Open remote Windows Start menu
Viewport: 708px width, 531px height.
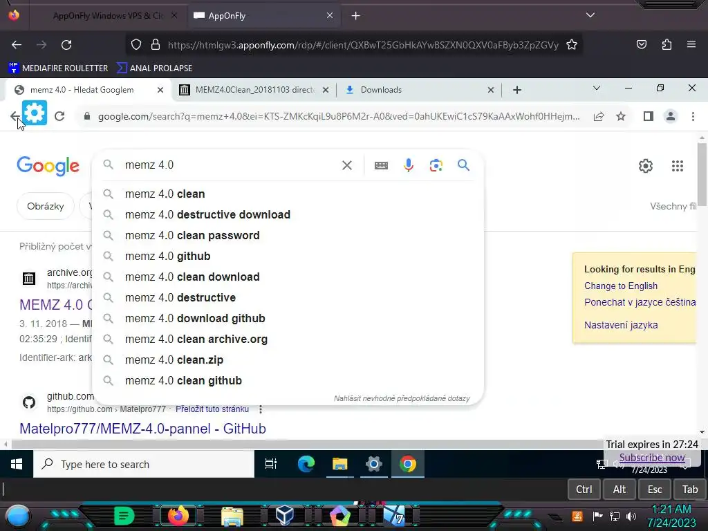pyautogui.click(x=17, y=464)
